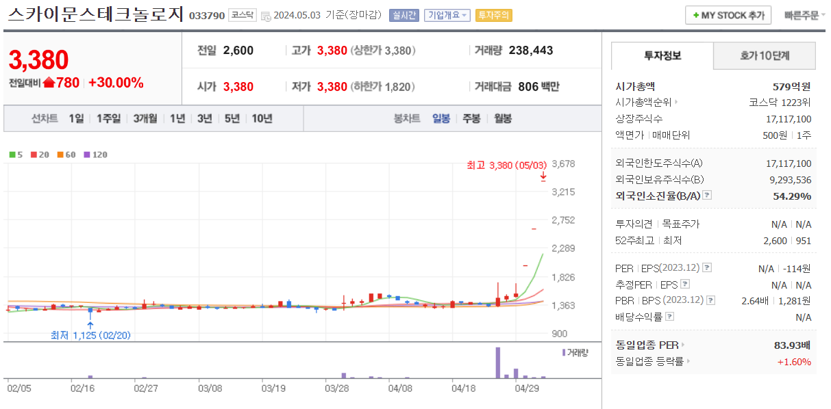Click the +30.00% change rate
The width and height of the screenshot is (831, 409).
[x=116, y=83]
